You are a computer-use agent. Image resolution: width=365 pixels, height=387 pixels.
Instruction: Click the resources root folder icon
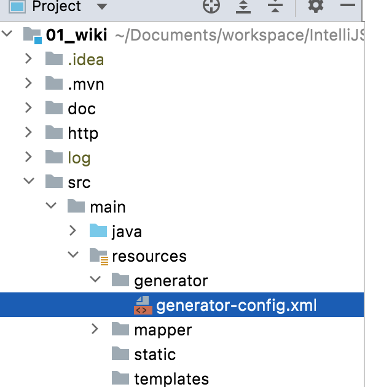tap(99, 257)
